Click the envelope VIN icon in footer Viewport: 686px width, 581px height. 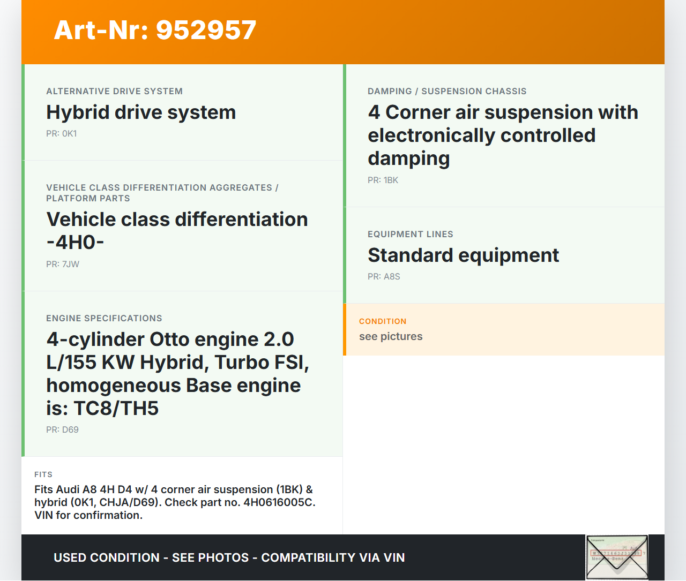(x=617, y=557)
